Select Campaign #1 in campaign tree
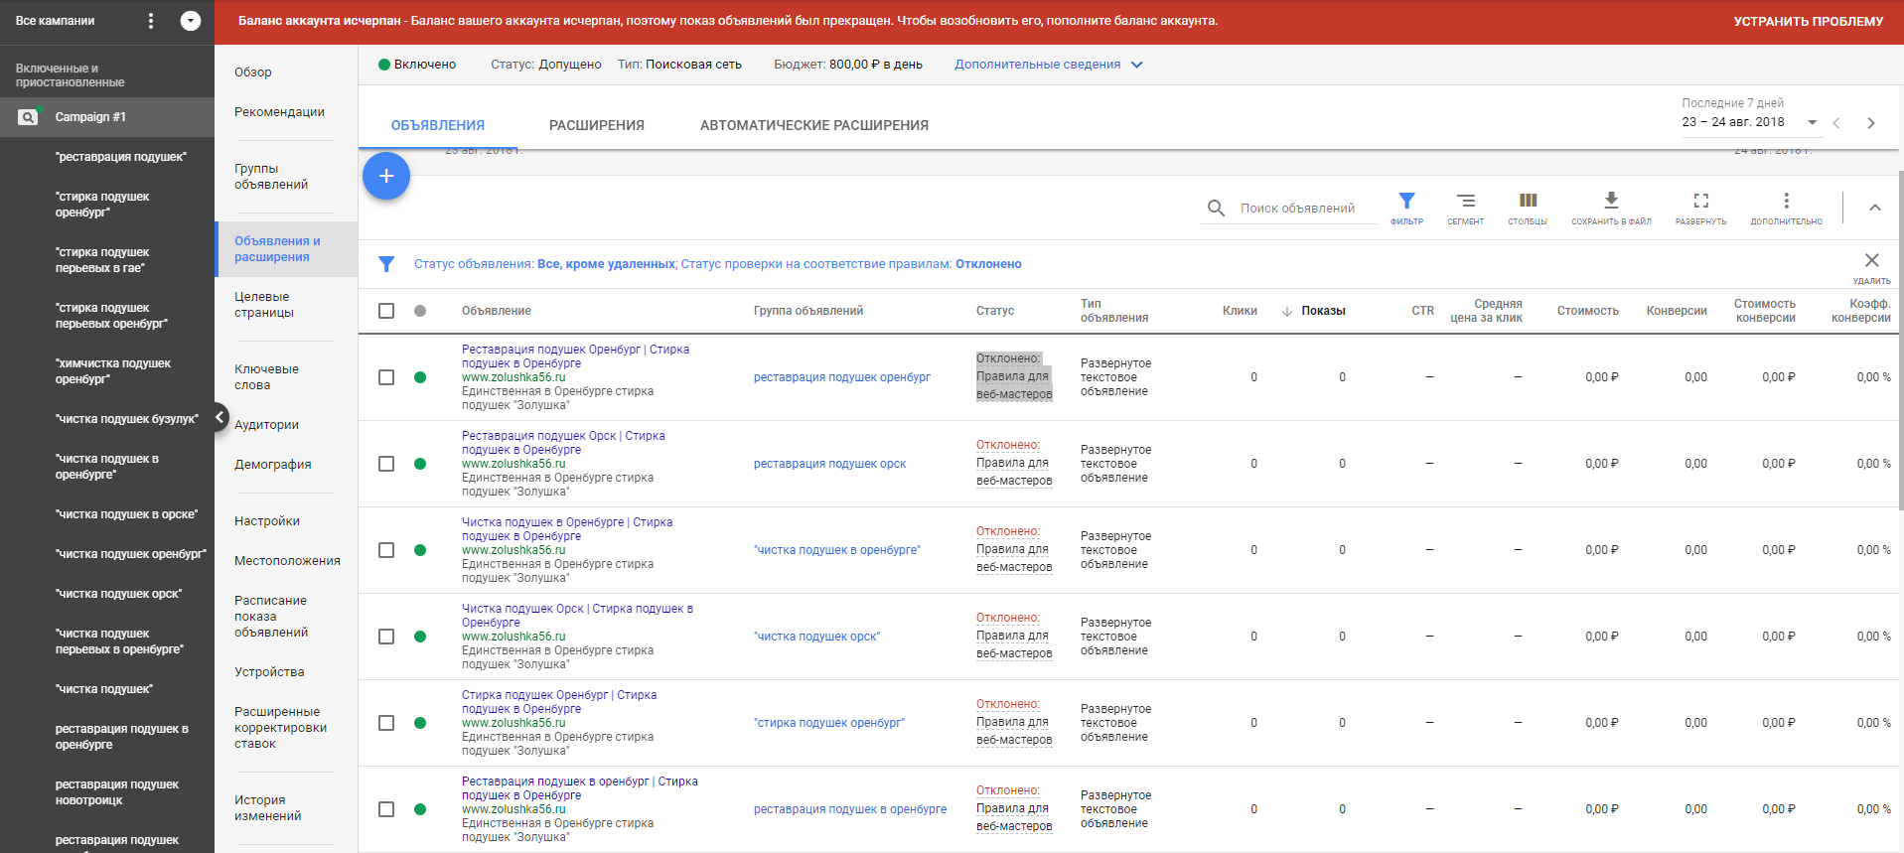Screen dimensions: 1904x853 (x=90, y=117)
